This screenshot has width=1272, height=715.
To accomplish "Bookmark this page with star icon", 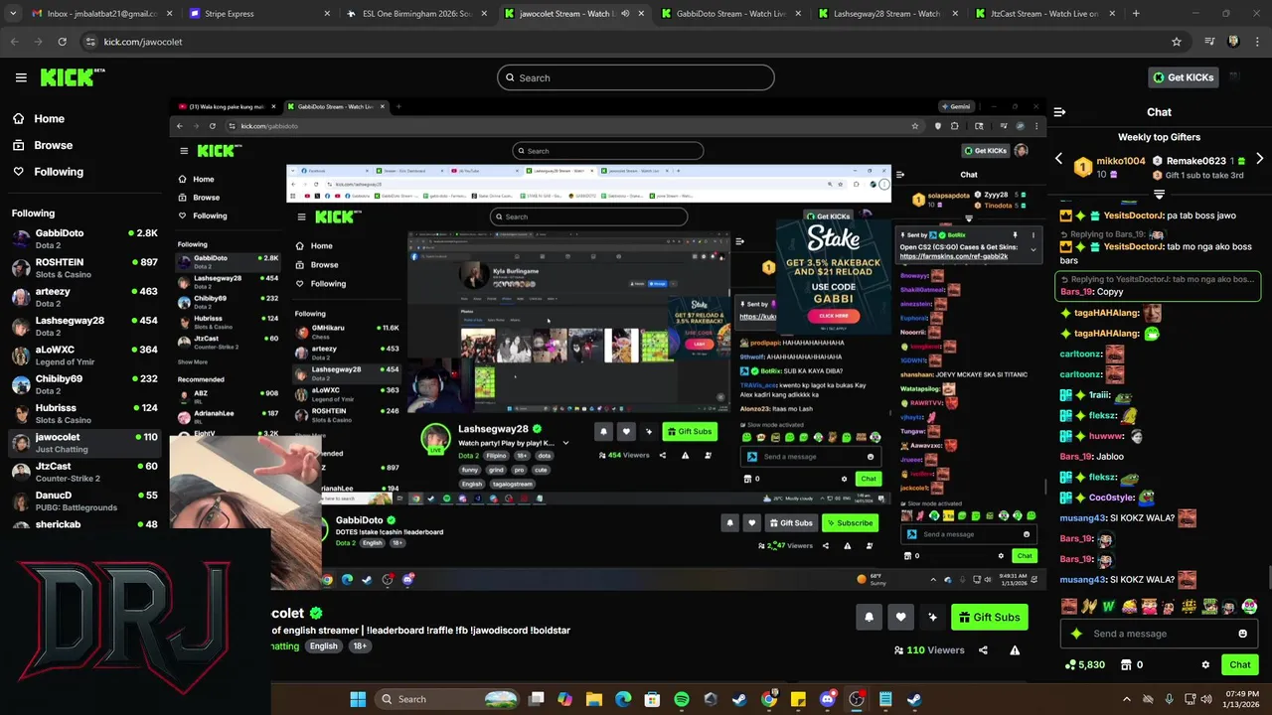I will click(x=1177, y=42).
